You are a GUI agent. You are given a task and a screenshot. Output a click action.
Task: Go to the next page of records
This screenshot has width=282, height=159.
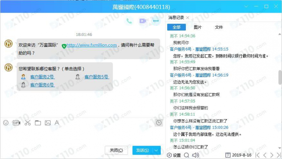(271, 155)
